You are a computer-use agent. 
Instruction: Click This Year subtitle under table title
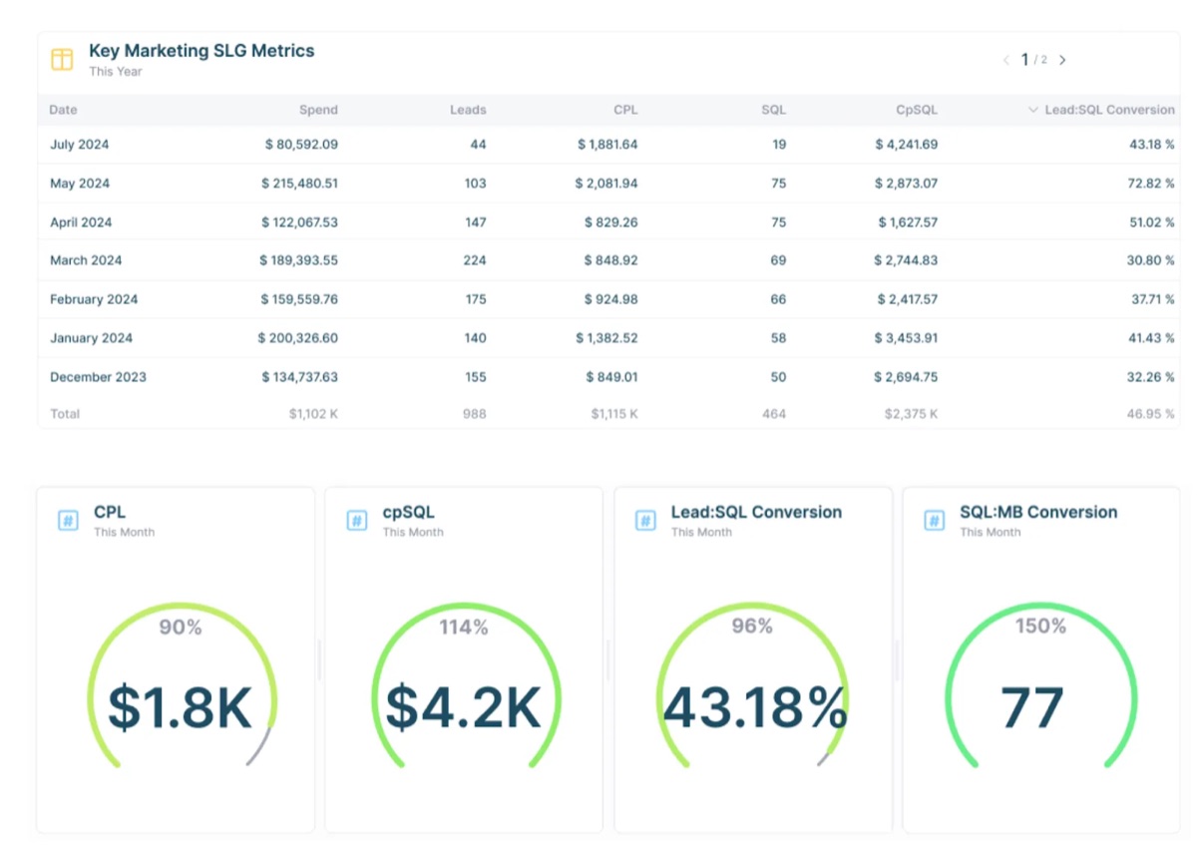pos(116,72)
